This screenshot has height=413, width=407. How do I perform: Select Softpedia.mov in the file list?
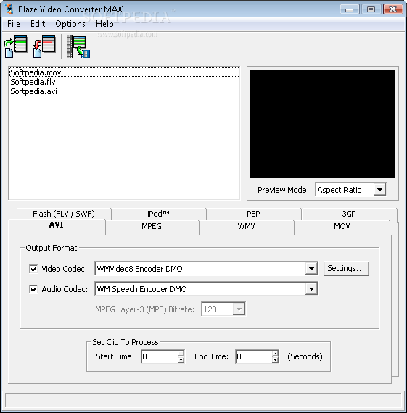125,72
